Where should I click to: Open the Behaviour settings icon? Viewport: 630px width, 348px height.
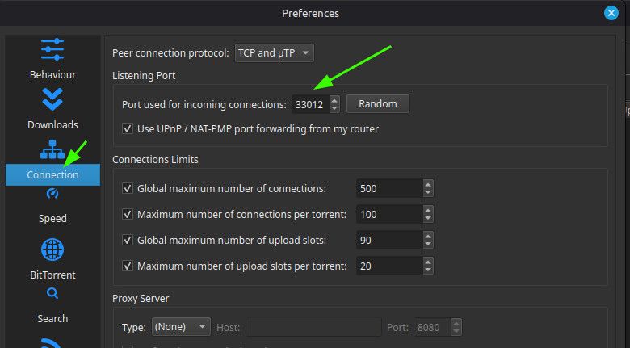tap(52, 49)
